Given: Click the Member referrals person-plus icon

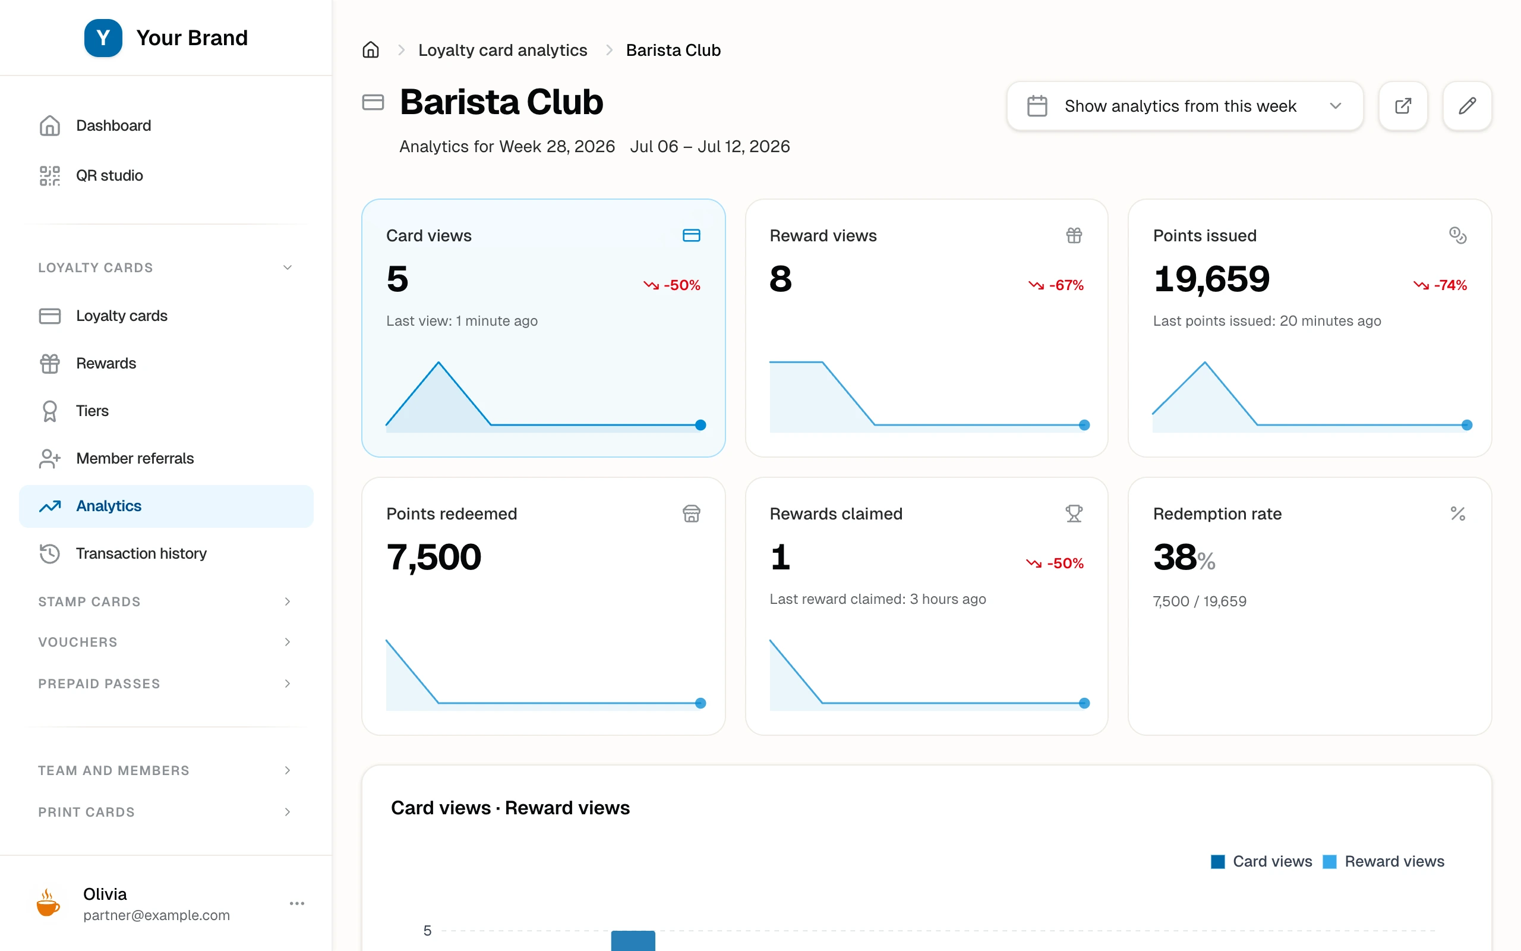Looking at the screenshot, I should click(50, 458).
